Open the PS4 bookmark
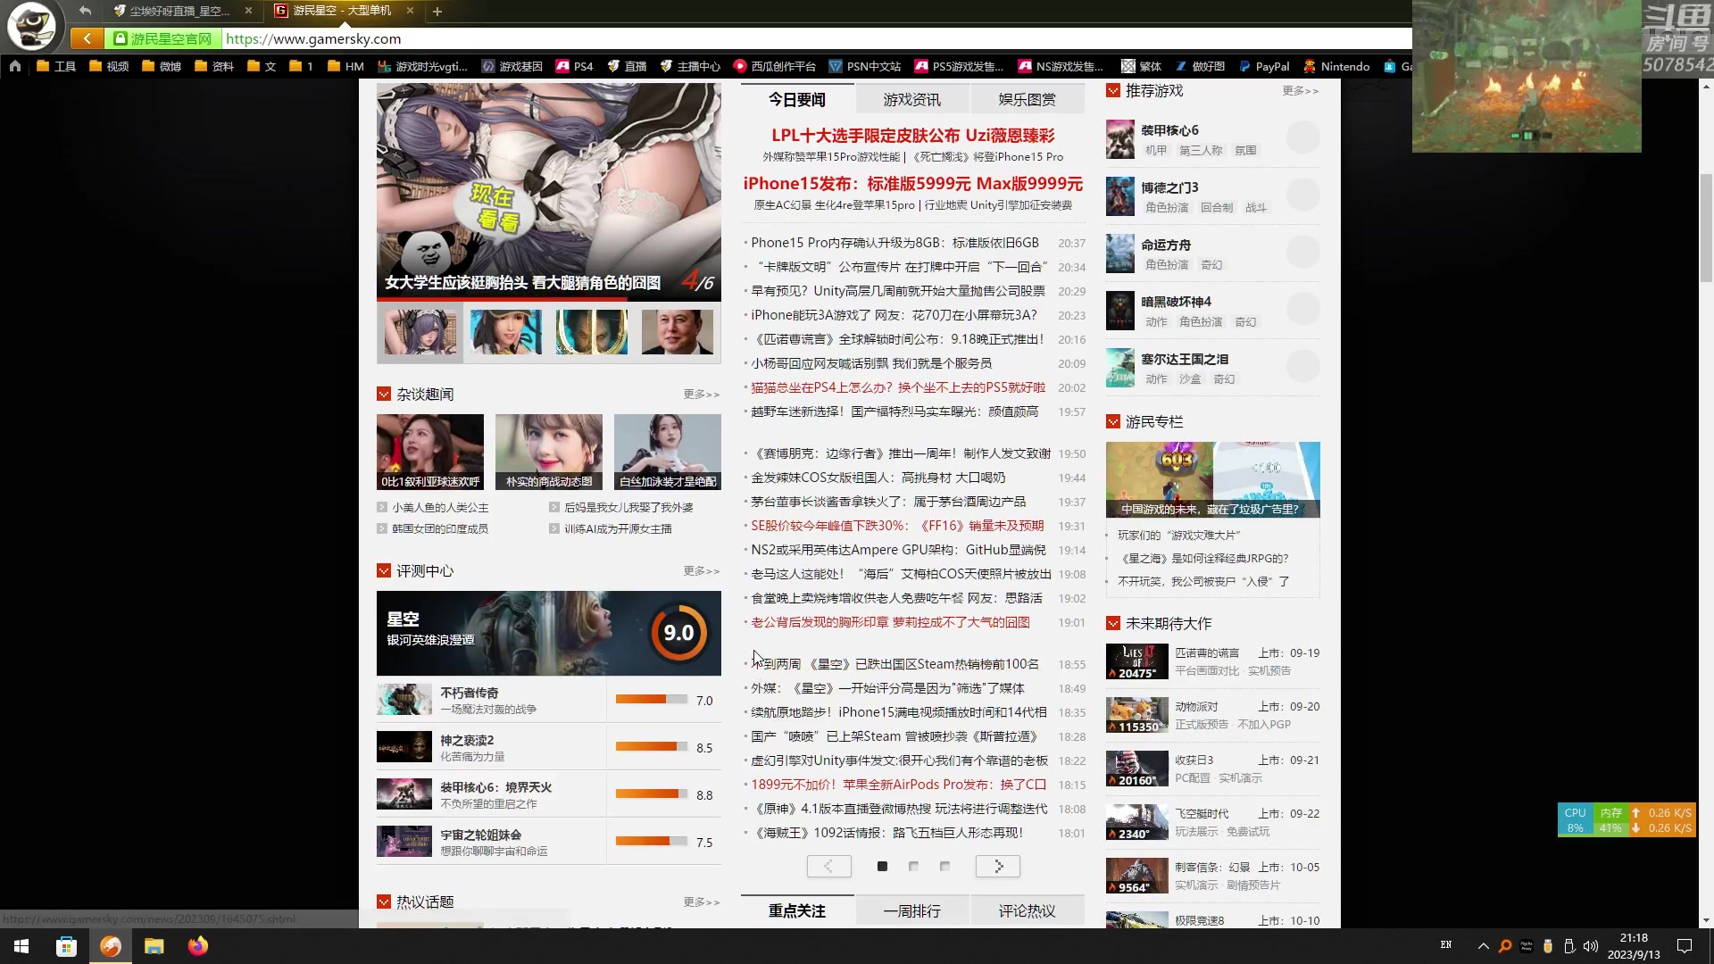 pos(574,66)
